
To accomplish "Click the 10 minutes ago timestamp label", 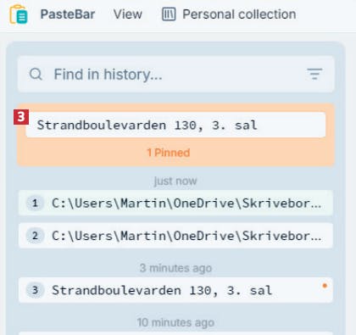I will 175,322.
